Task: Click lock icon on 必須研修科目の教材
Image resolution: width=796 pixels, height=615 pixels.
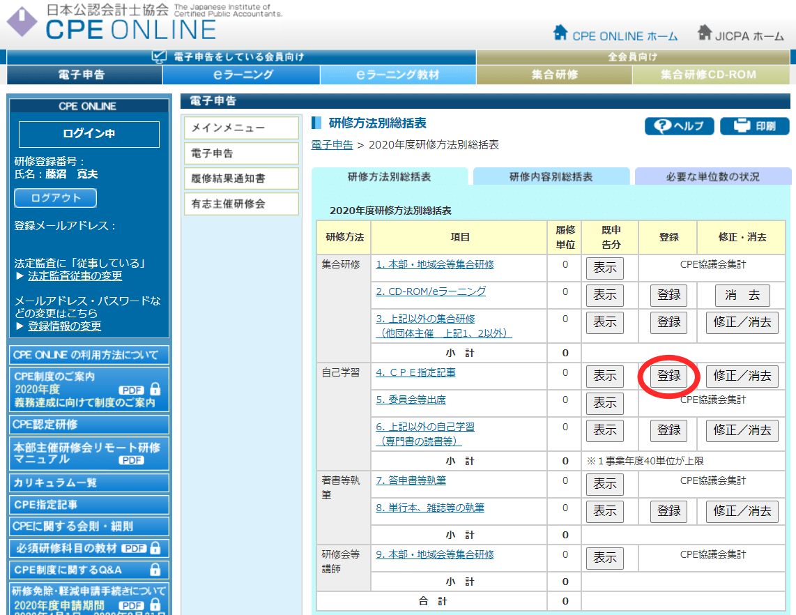Action: [x=155, y=549]
